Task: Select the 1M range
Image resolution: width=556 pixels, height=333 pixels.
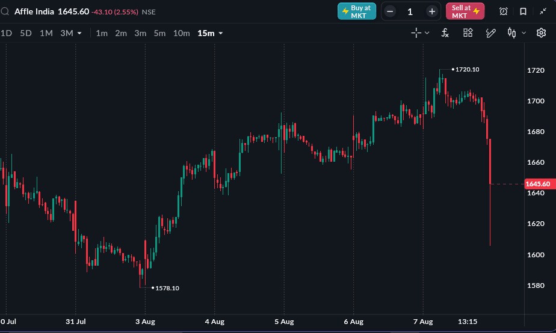Action: [x=46, y=33]
